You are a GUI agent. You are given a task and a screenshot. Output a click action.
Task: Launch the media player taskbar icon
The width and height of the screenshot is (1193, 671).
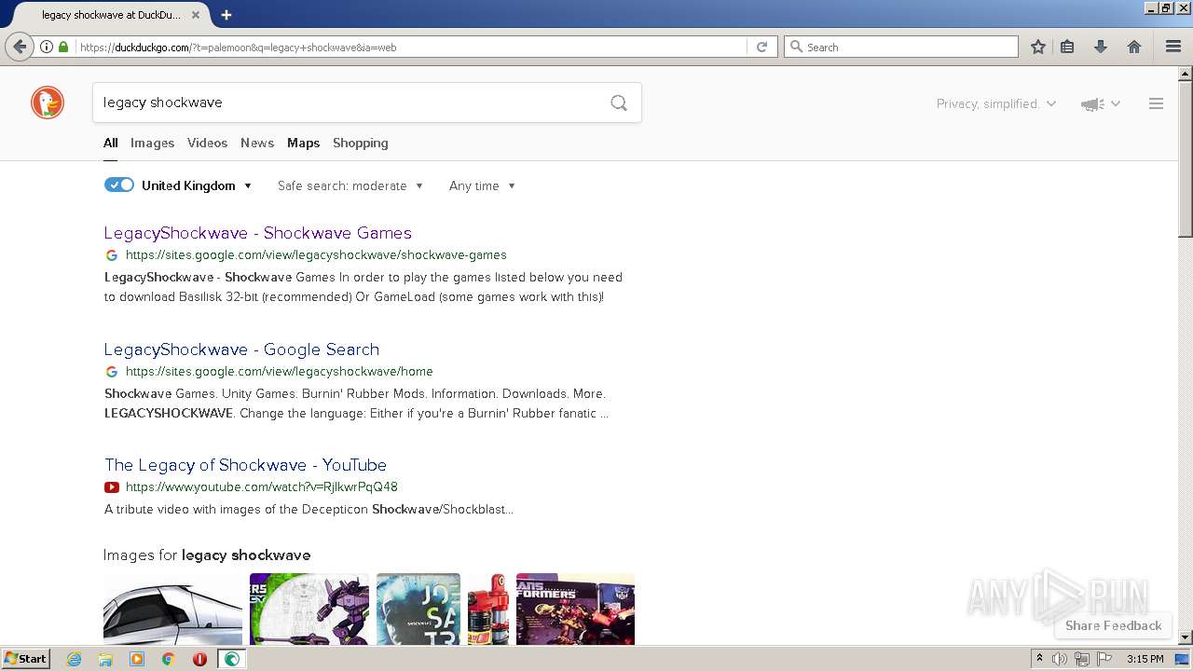[x=137, y=659]
